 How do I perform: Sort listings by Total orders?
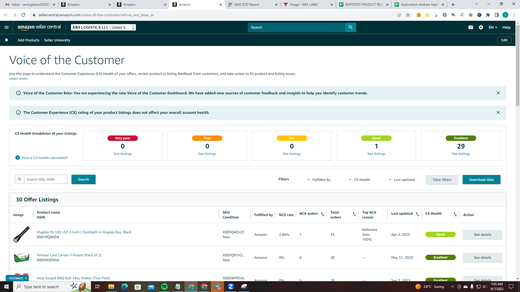pos(354,214)
